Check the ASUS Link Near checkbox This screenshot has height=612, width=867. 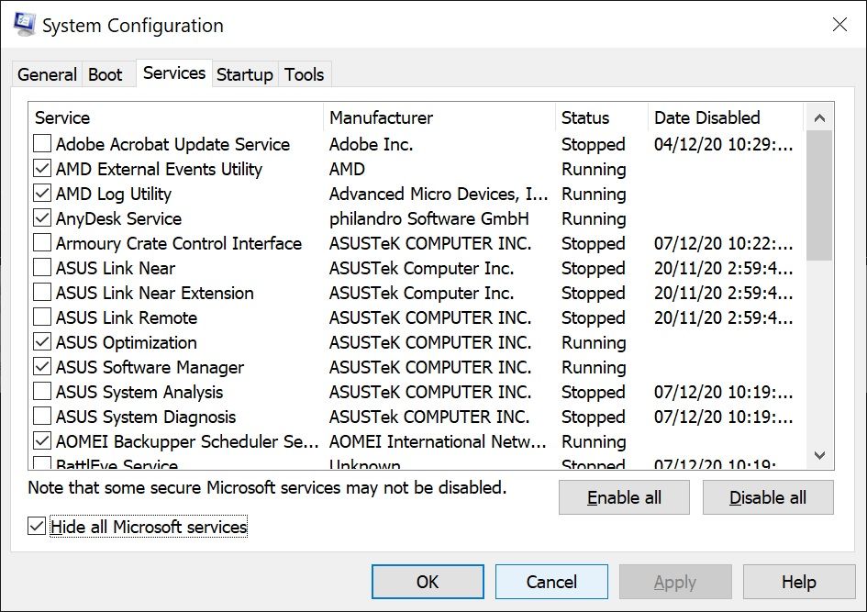pos(42,268)
